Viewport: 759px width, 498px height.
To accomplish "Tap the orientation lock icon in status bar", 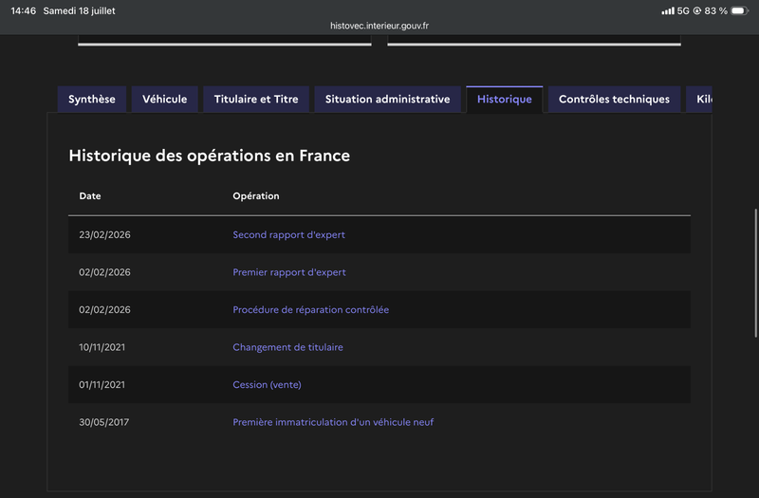I will [x=697, y=10].
